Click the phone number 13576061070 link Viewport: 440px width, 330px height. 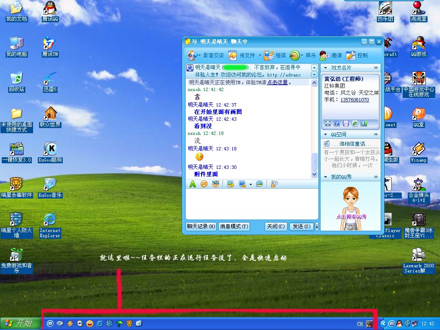[x=354, y=100]
